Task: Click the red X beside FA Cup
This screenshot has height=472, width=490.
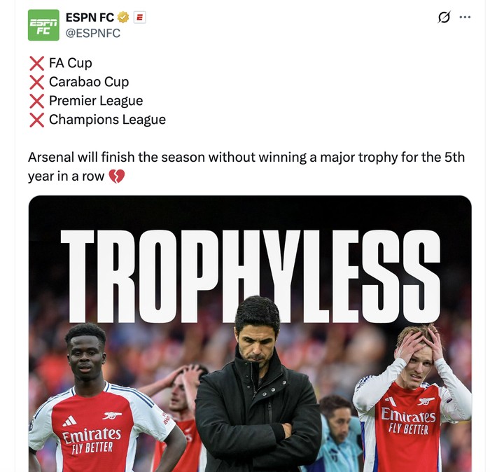Action: pos(37,64)
